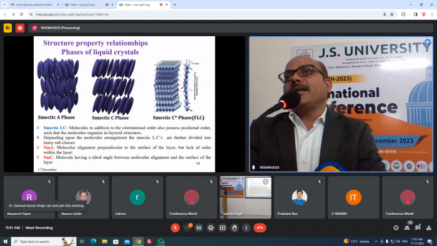Unmute the microphone in Meet controls

tap(175, 228)
